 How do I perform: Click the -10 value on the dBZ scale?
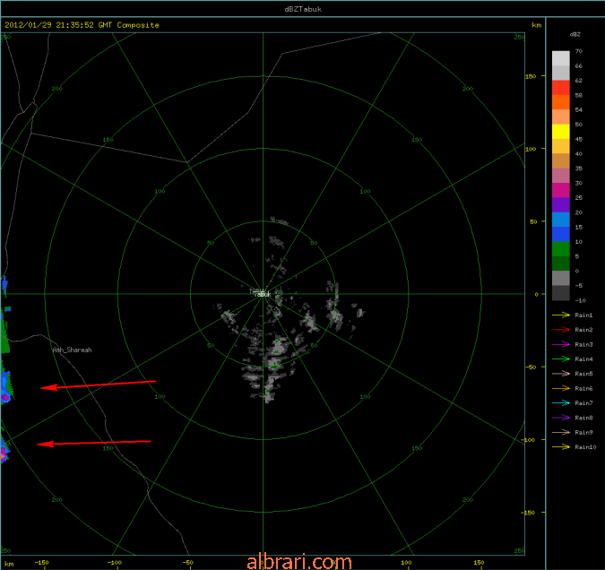point(580,300)
